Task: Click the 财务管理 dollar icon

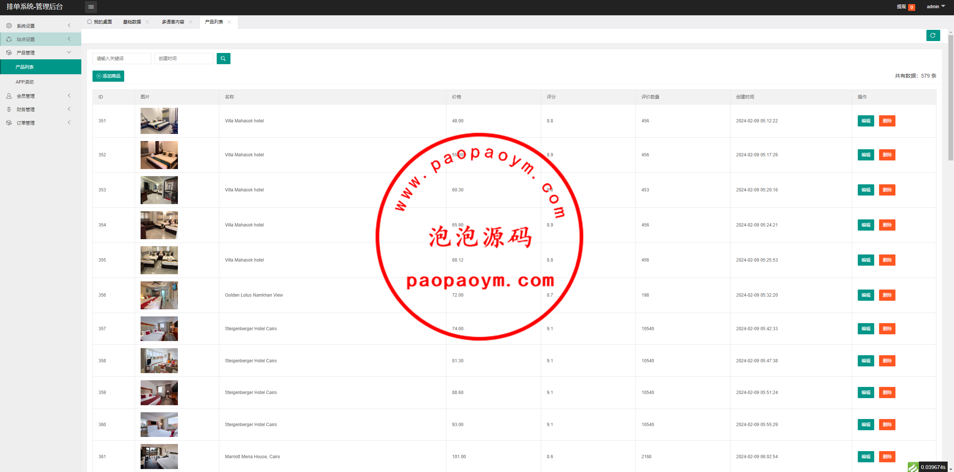Action: (x=9, y=109)
